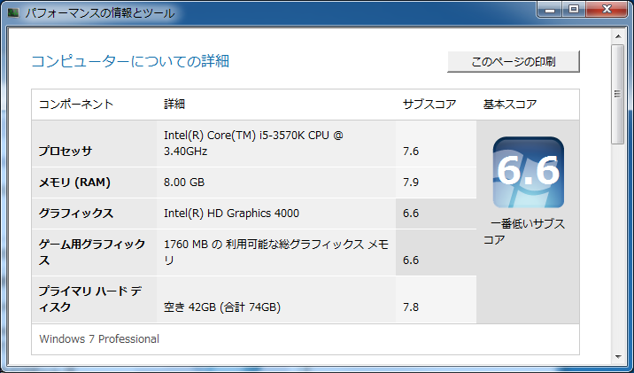Image resolution: width=634 pixels, height=373 pixels.
Task: Click the 6.6 subscore beside 1760 MB
Action: pos(411,260)
